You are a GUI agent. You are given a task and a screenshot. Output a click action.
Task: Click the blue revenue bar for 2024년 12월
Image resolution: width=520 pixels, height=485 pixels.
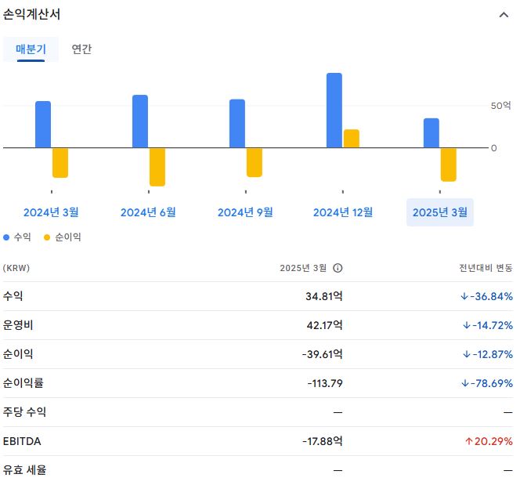pos(334,110)
